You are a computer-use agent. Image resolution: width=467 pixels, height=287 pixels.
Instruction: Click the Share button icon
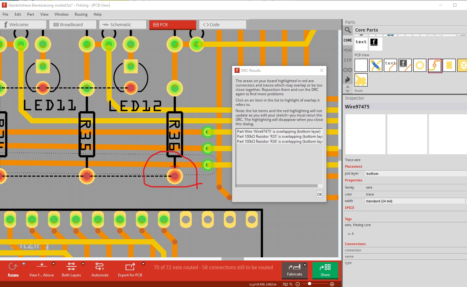325,267
